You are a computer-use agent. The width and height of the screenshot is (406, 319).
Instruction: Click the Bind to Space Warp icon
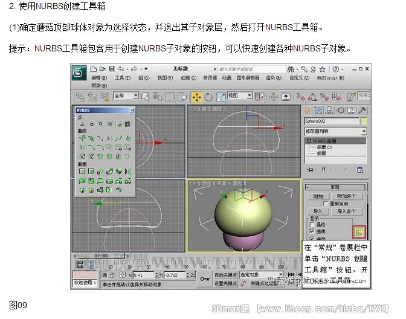105,97
